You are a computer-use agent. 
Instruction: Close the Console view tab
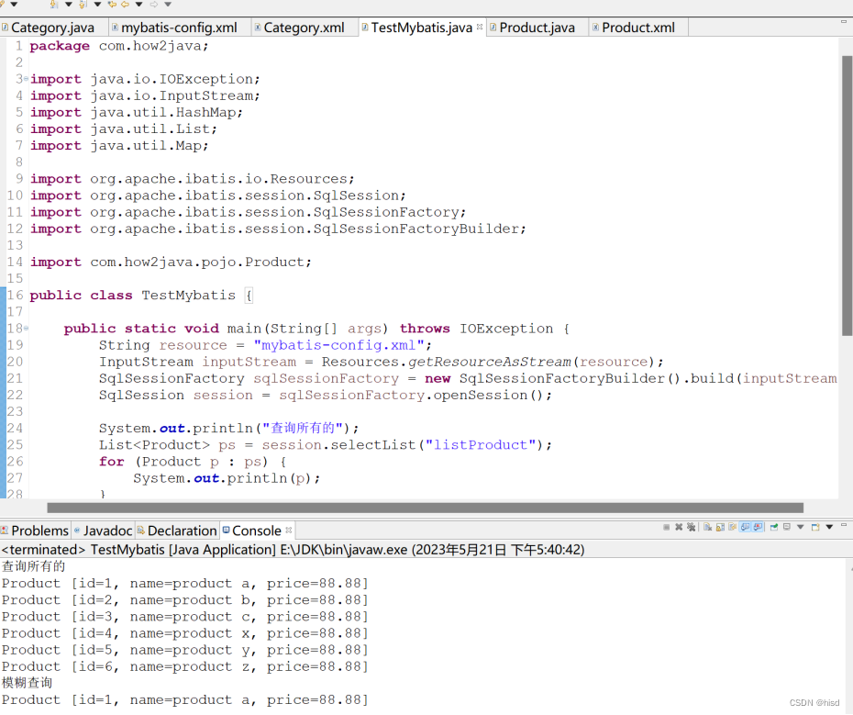(x=288, y=530)
